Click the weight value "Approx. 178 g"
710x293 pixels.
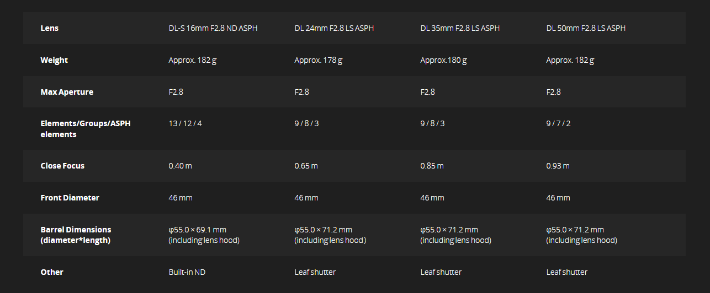point(318,60)
